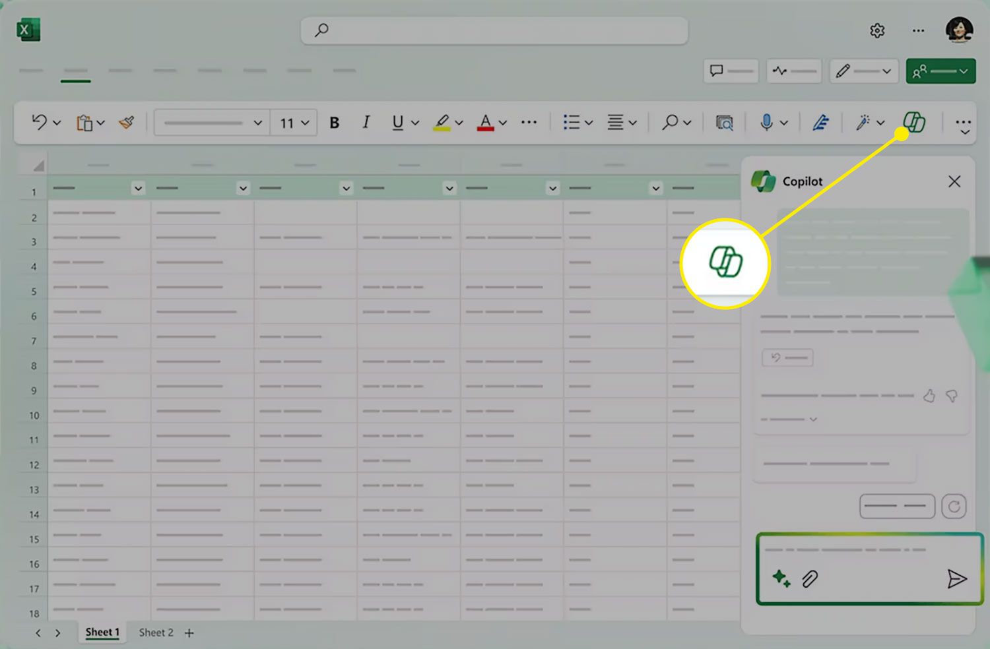Open the font size 11 dropdown
Viewport: 990px width, 649px height.
tap(294, 123)
